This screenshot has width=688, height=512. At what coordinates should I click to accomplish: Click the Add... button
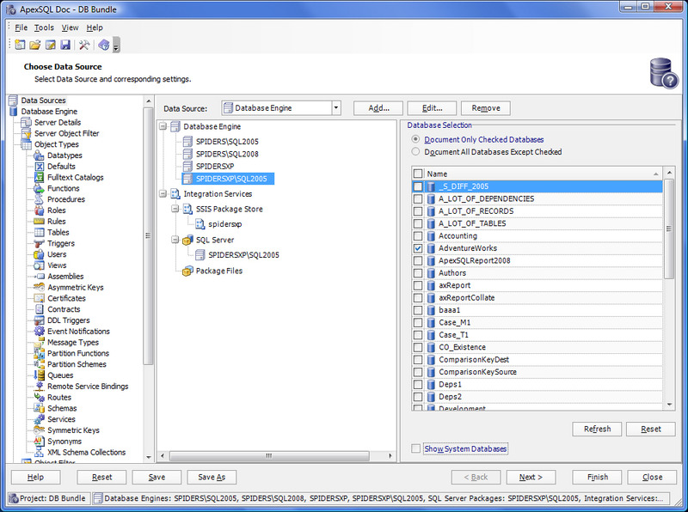(378, 108)
